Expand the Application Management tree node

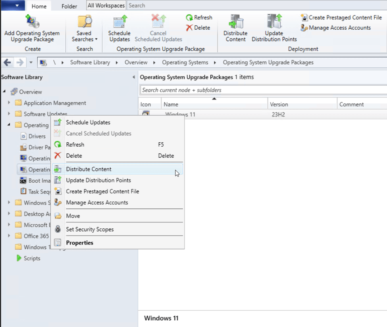[9, 103]
